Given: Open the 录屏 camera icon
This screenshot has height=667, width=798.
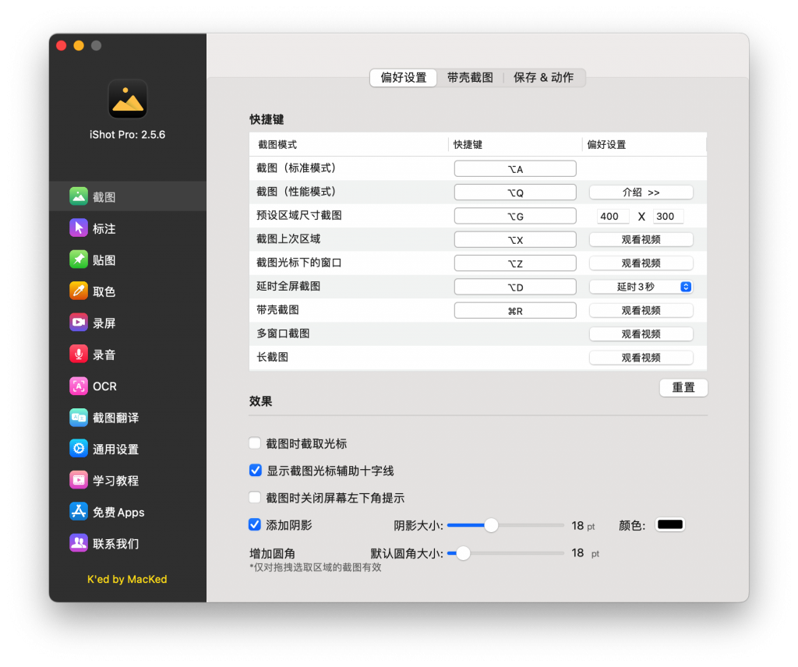Looking at the screenshot, I should (79, 323).
